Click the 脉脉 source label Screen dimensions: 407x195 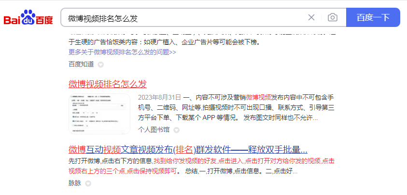(75, 183)
